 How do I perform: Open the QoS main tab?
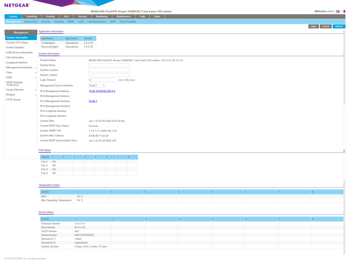tap(66, 16)
